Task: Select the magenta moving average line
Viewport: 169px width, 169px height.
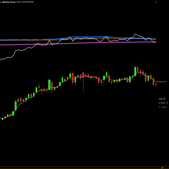Action: coord(78,43)
